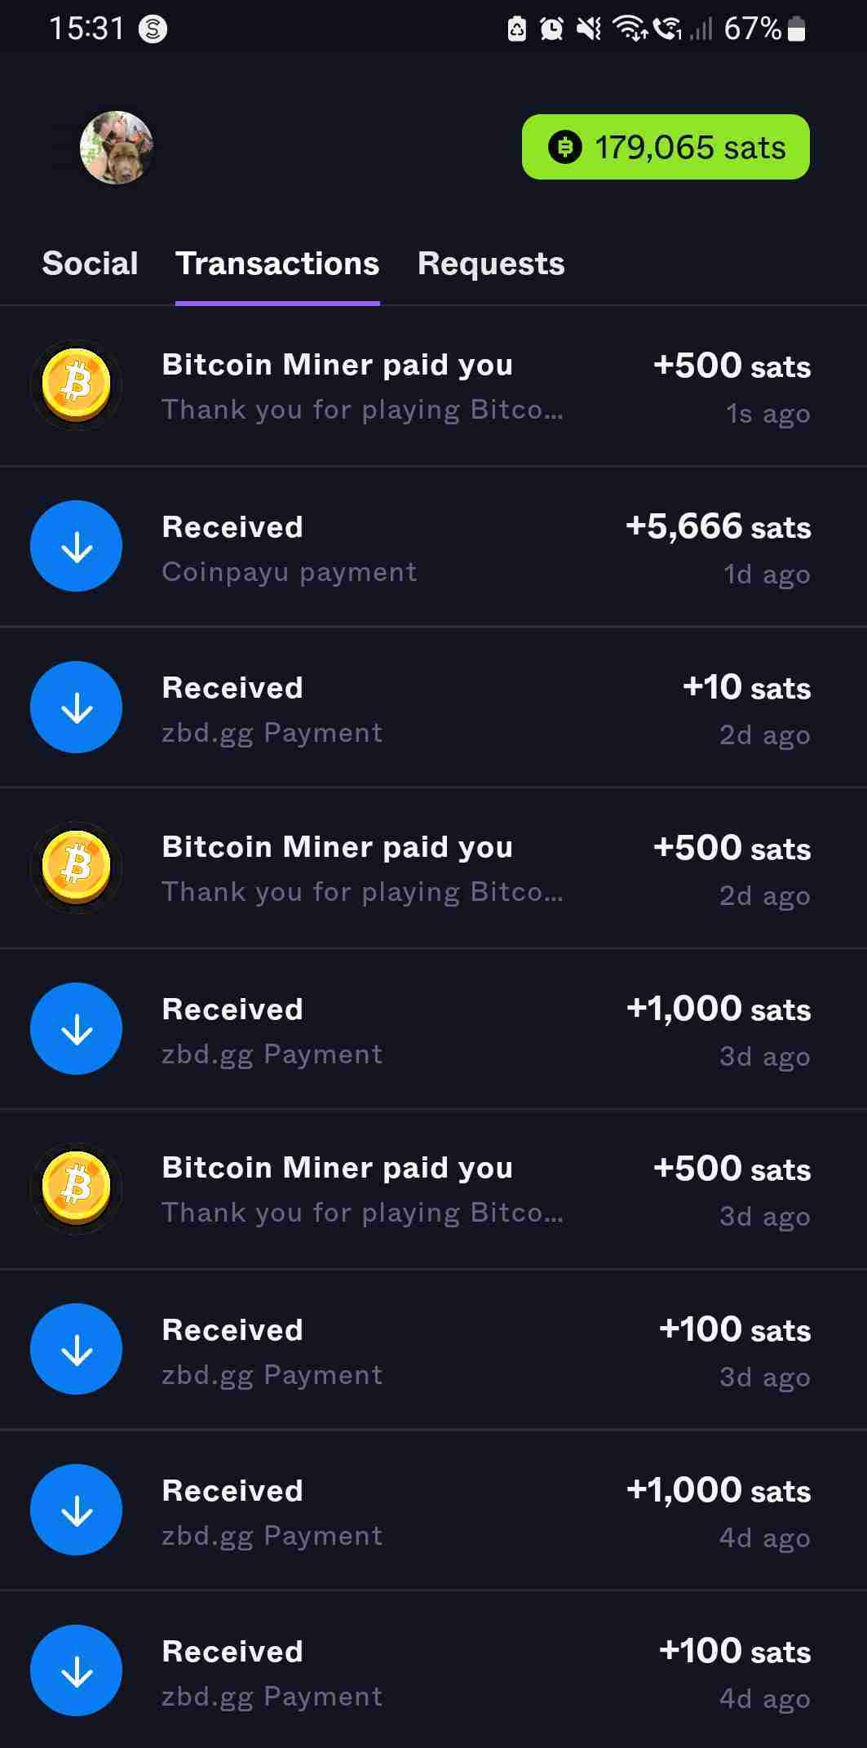Switch to the Social tab
Screen dimensions: 867x1748
point(90,264)
